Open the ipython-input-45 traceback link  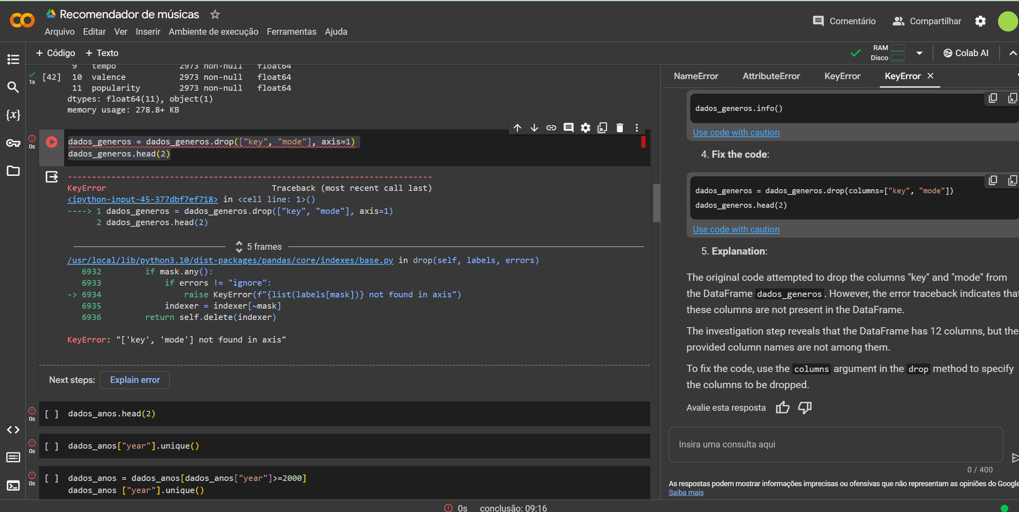click(x=142, y=199)
